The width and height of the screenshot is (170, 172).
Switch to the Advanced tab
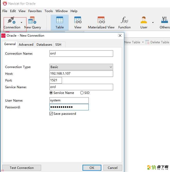[x=26, y=45]
